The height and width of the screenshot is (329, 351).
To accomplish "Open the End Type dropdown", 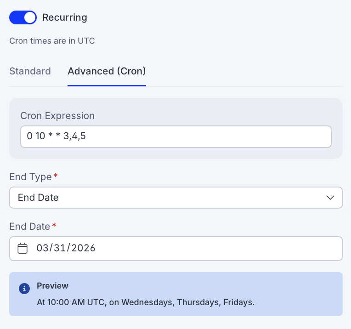I will point(175,198).
